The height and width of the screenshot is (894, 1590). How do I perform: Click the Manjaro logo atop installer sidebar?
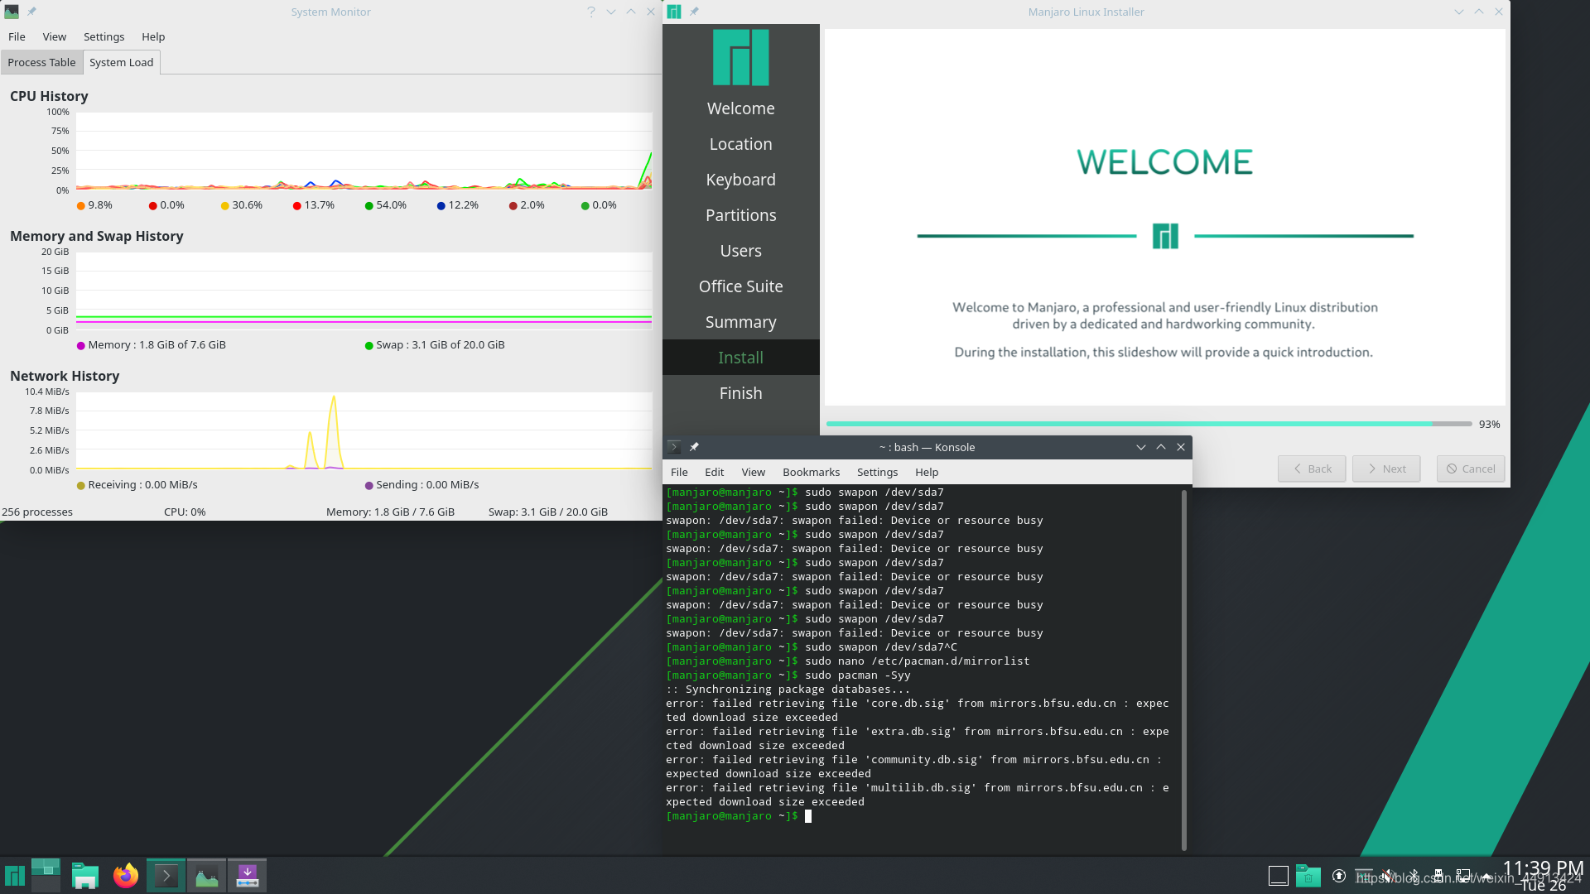(x=741, y=57)
